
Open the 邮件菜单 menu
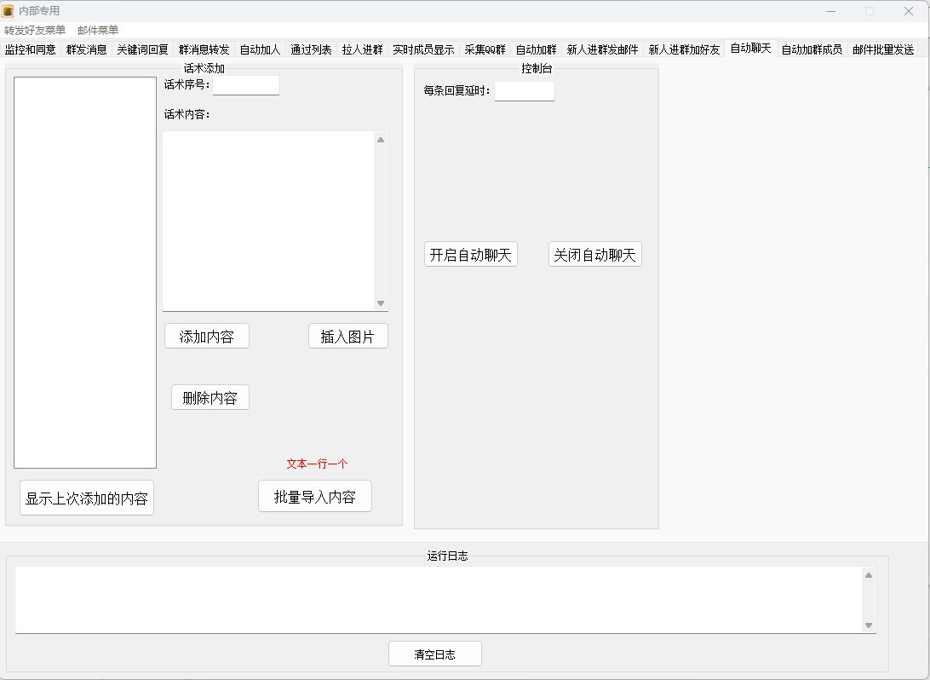click(x=98, y=31)
